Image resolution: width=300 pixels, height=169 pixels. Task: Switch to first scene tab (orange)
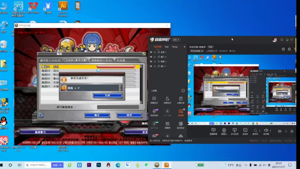157,47
